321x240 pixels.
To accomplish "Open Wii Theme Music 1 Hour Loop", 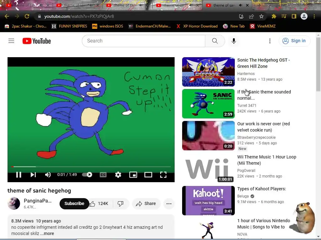I will coord(267,160).
